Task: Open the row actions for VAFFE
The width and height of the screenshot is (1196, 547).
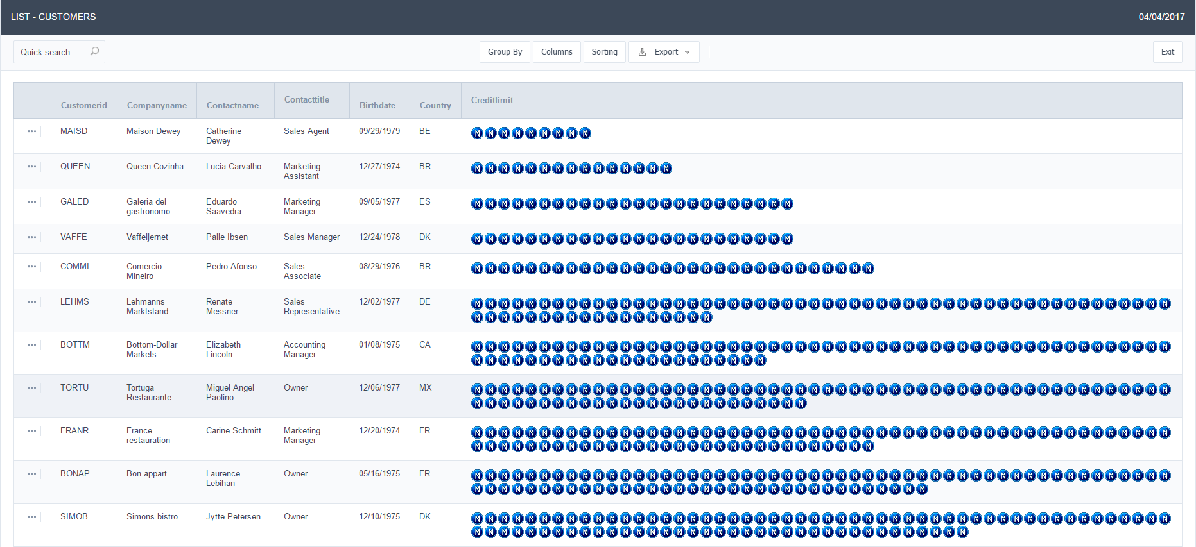Action: tap(32, 237)
